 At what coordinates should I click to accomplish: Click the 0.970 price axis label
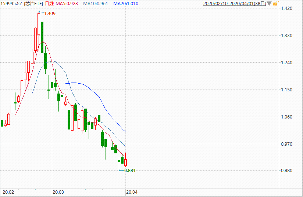(x=286, y=144)
